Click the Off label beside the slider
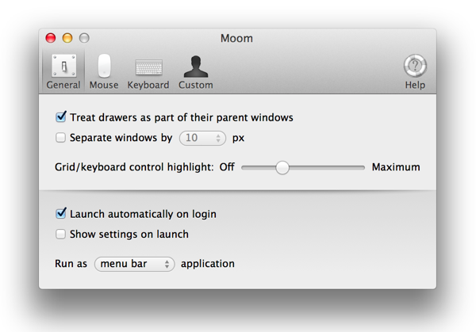476x332 pixels. click(x=227, y=167)
